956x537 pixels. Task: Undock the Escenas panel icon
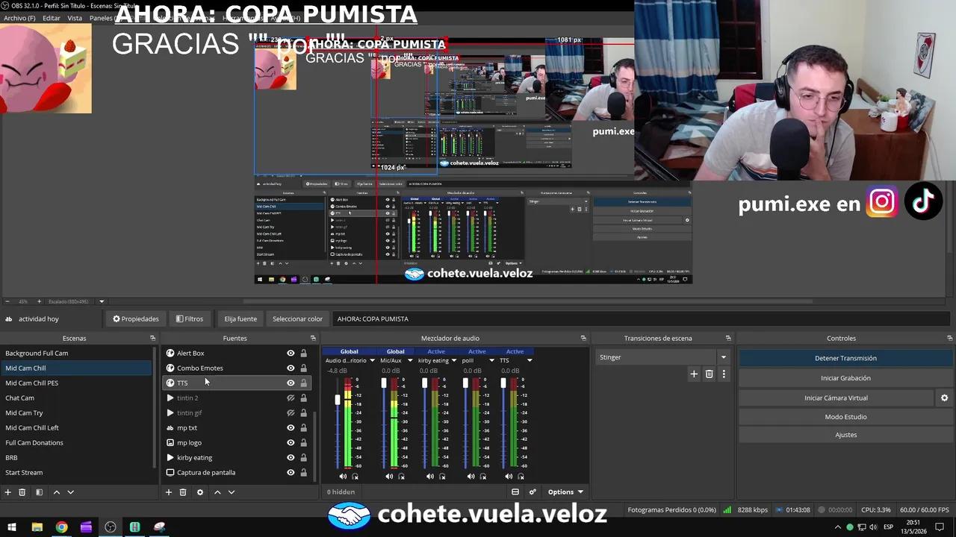point(152,339)
